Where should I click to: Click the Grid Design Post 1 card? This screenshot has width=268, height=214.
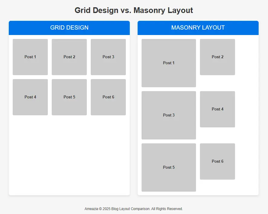click(x=30, y=57)
